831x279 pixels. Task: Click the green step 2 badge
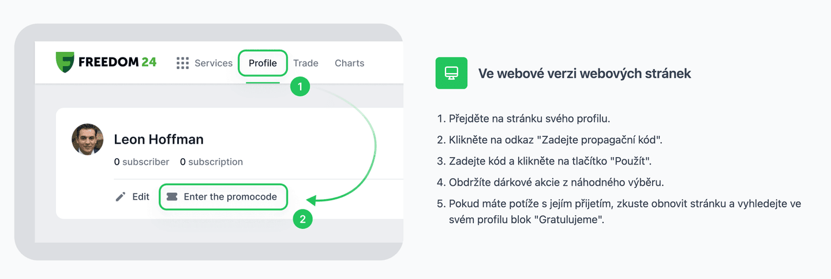(x=303, y=219)
